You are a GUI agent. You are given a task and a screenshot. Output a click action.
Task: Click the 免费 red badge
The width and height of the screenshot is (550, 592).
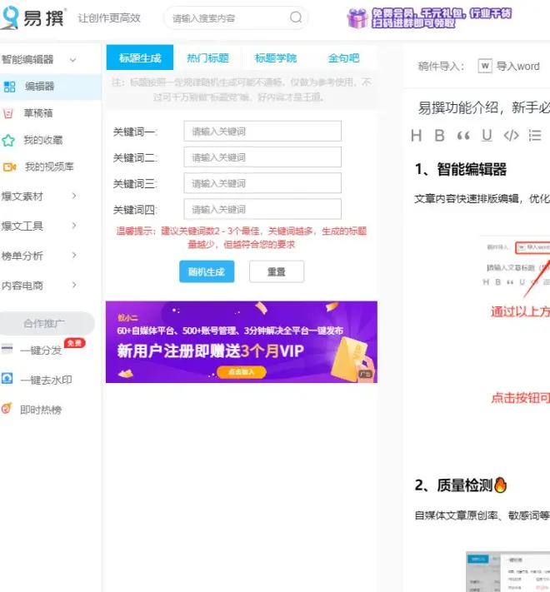[75, 342]
